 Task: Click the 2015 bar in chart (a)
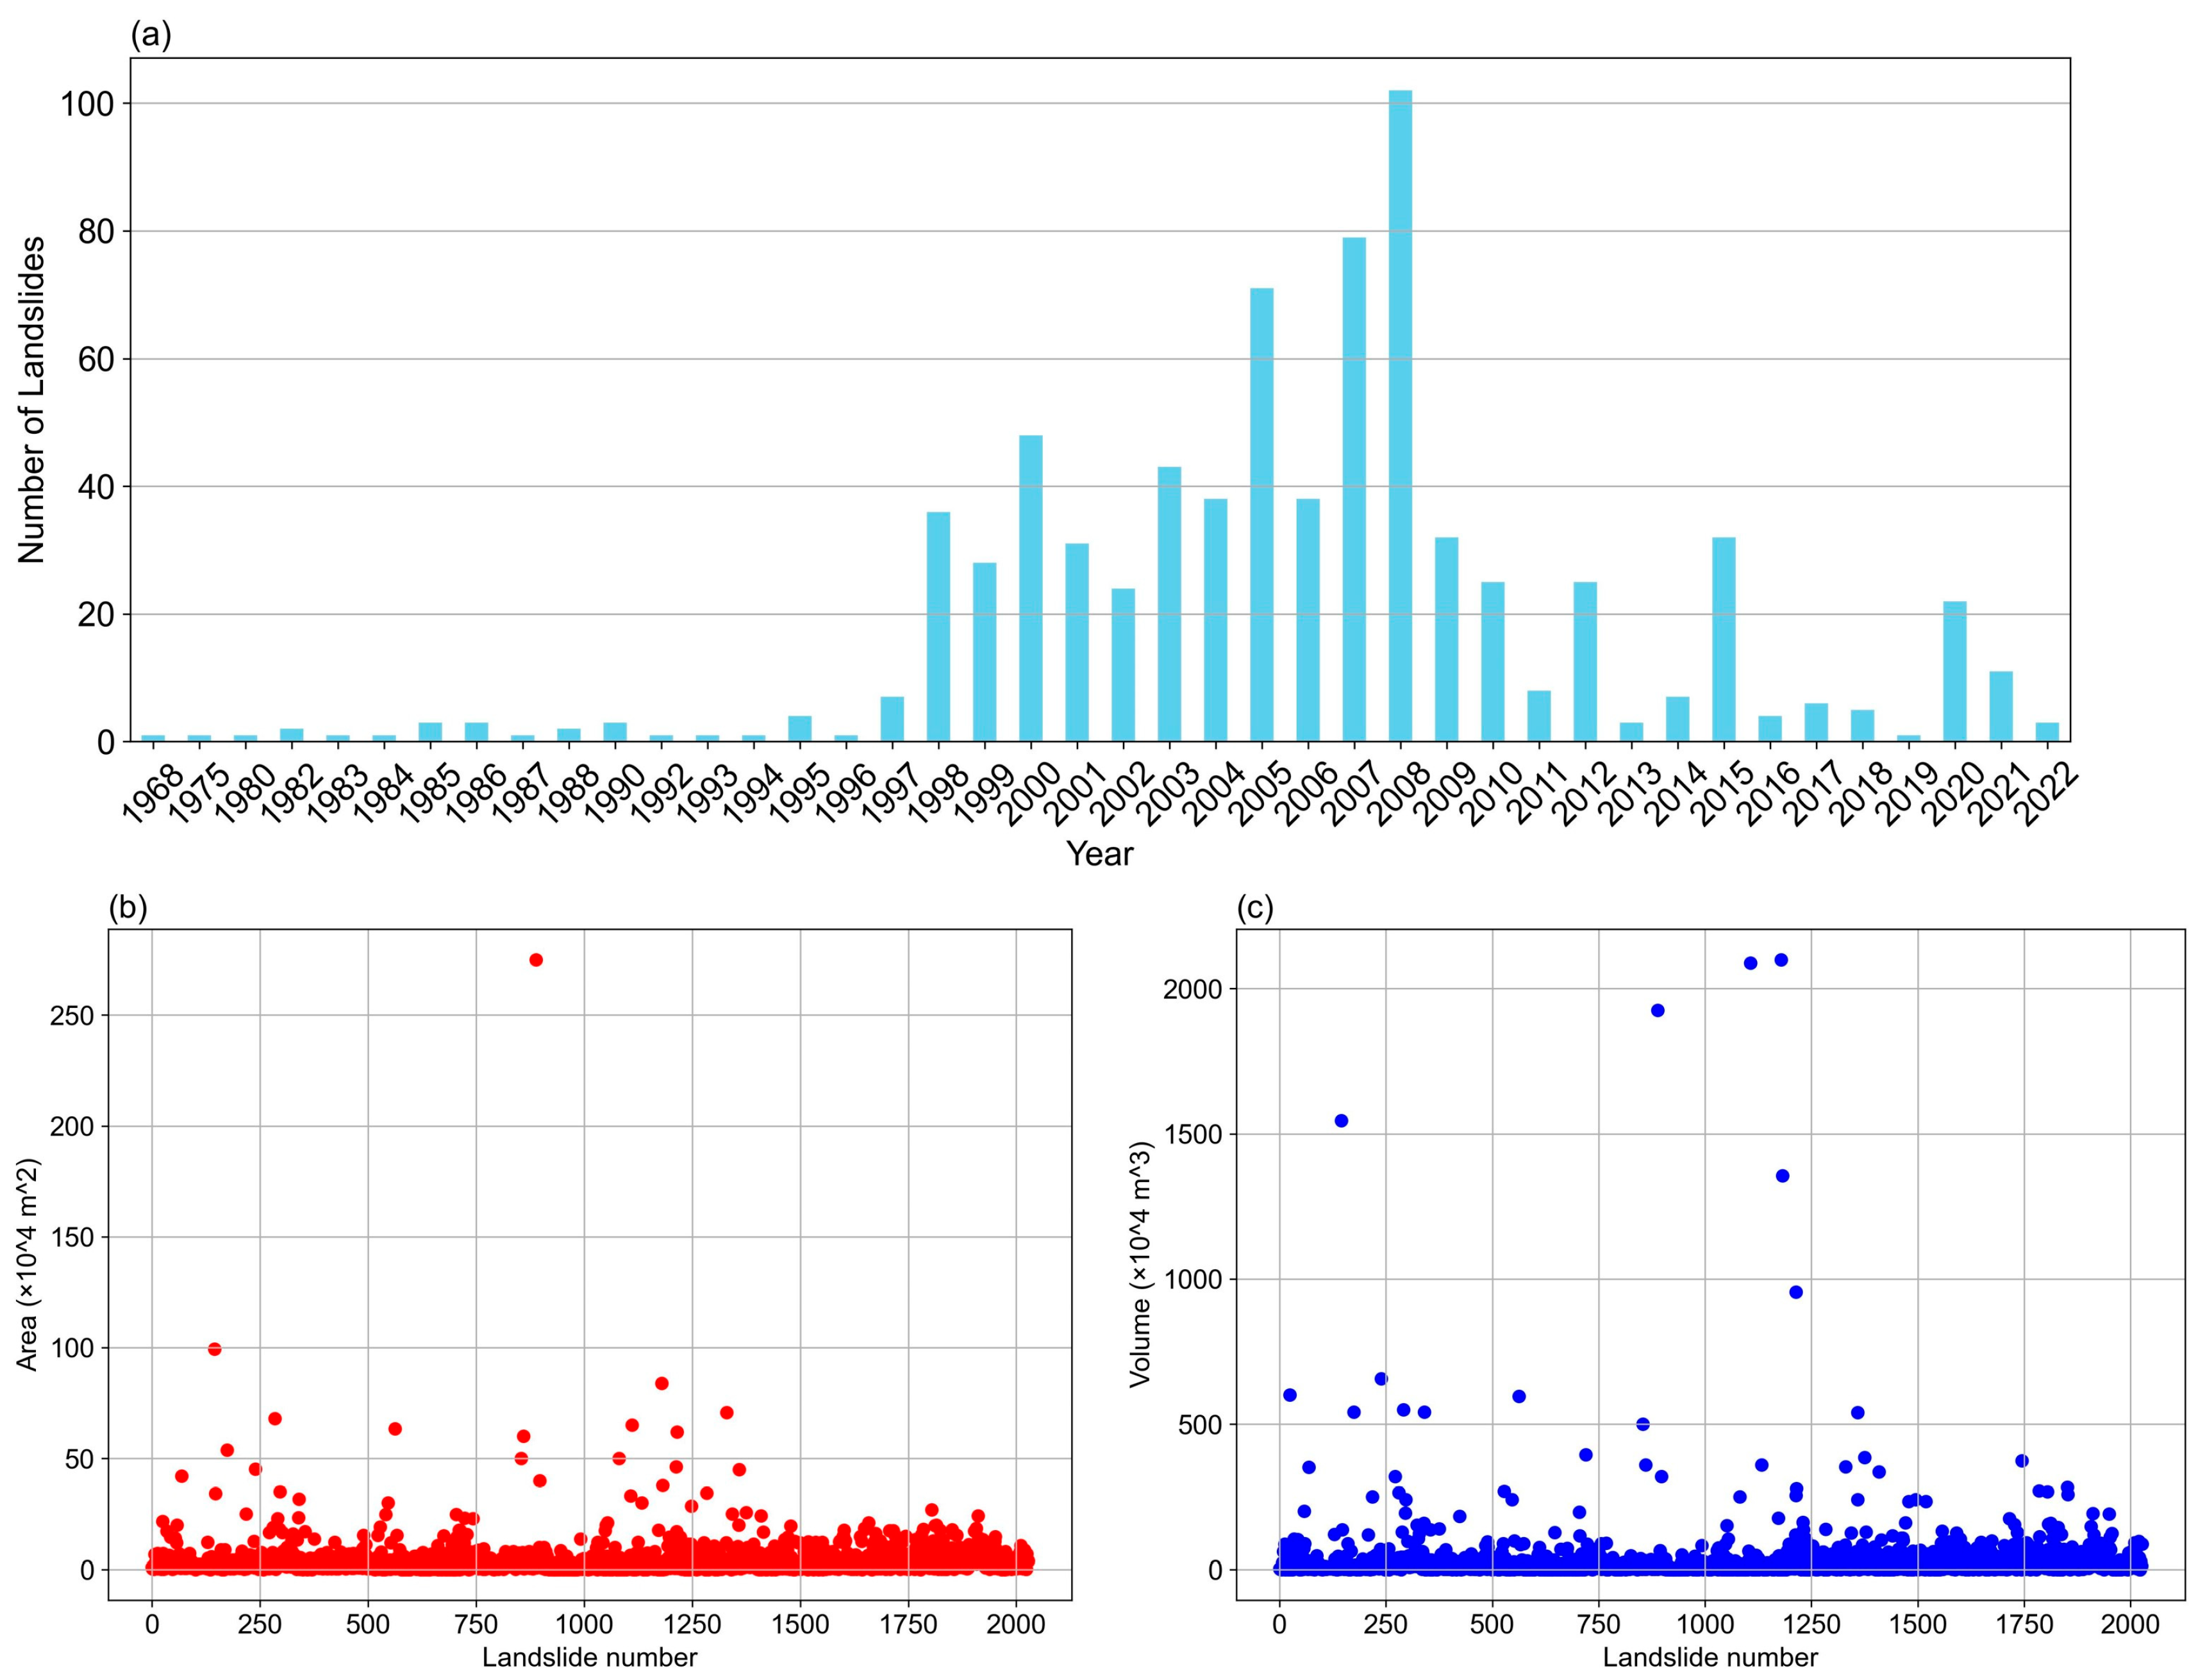click(1724, 639)
